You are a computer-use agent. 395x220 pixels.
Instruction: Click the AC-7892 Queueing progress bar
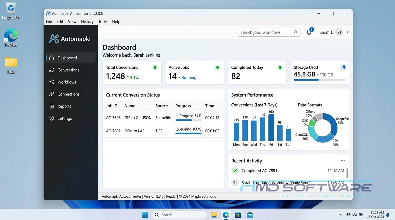click(x=188, y=133)
